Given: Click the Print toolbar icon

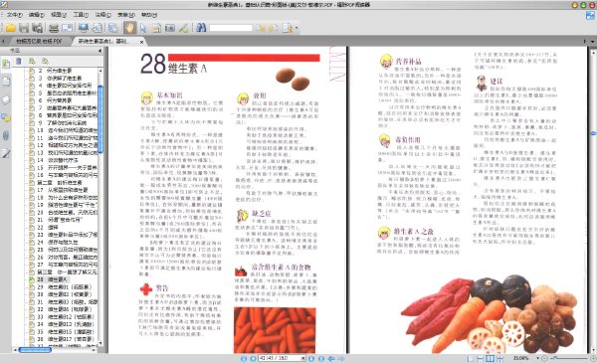Looking at the screenshot, I should 54,28.
